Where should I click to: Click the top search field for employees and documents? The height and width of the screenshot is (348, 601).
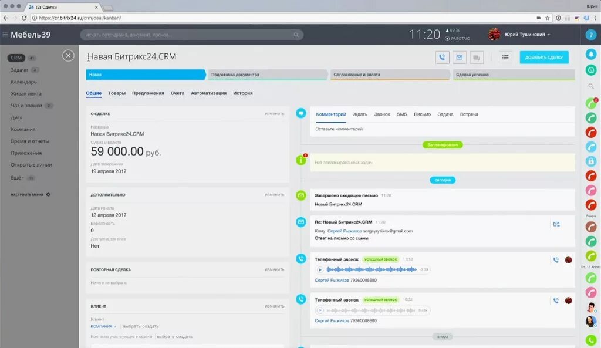192,35
